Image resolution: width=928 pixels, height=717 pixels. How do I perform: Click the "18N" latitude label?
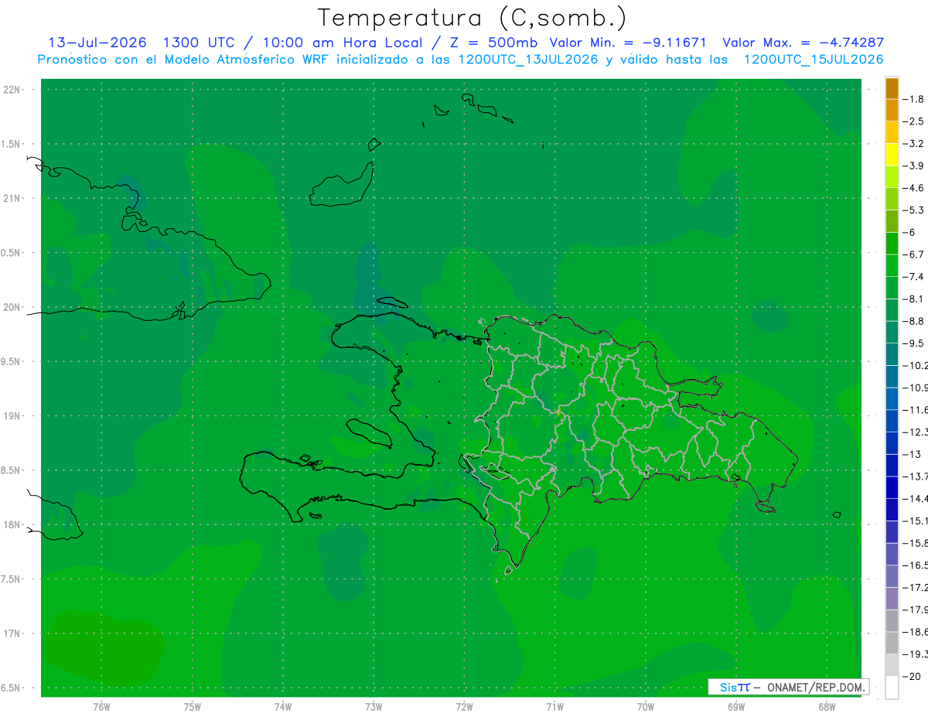point(13,524)
